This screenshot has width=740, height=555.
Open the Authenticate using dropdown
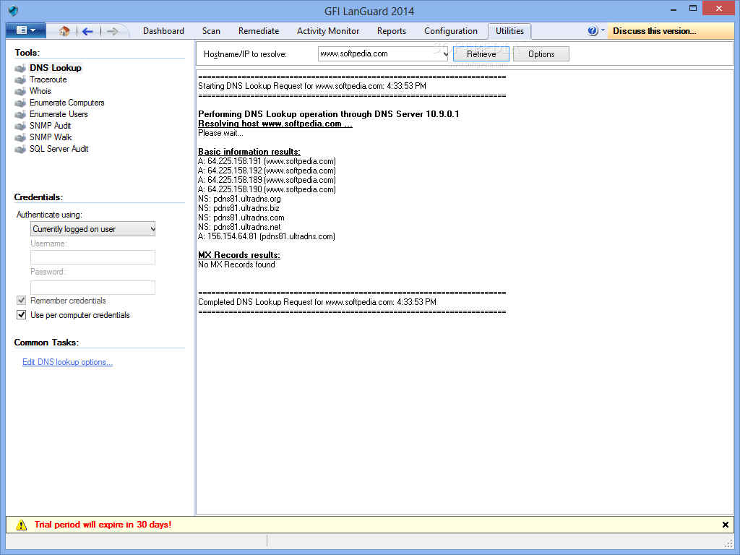(x=93, y=229)
